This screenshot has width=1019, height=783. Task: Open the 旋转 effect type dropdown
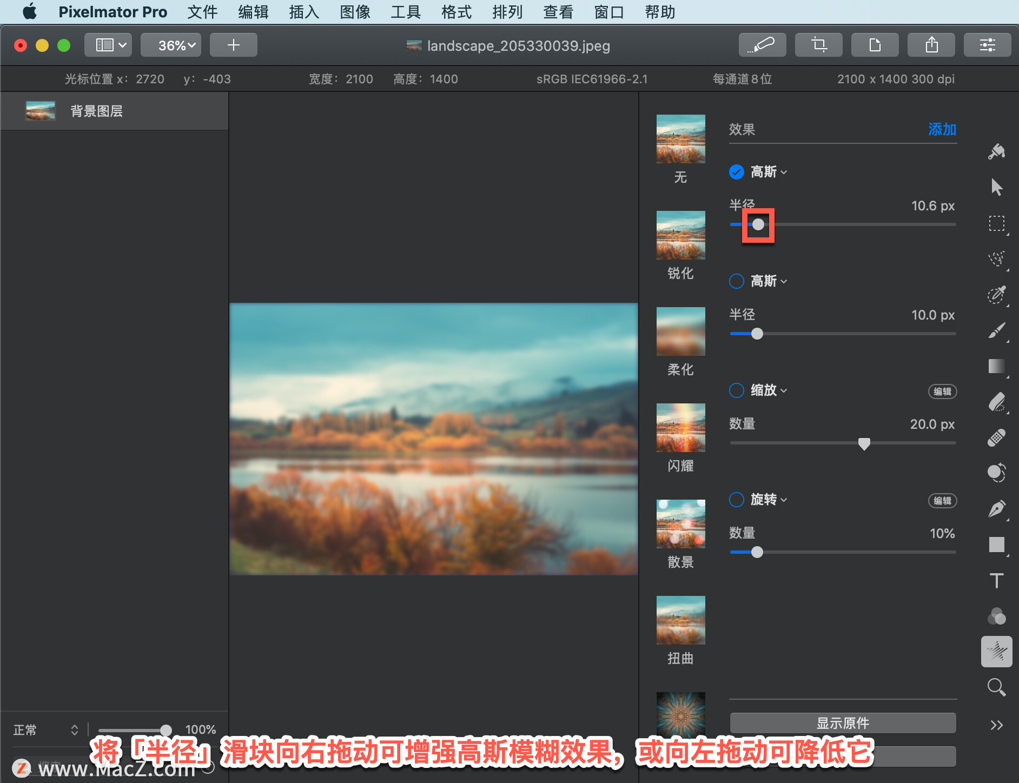(x=769, y=500)
